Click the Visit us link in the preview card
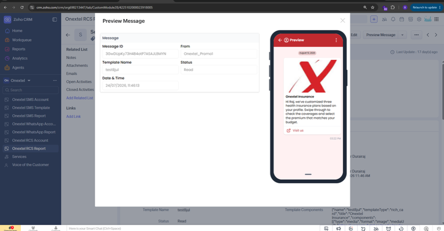 295,131
